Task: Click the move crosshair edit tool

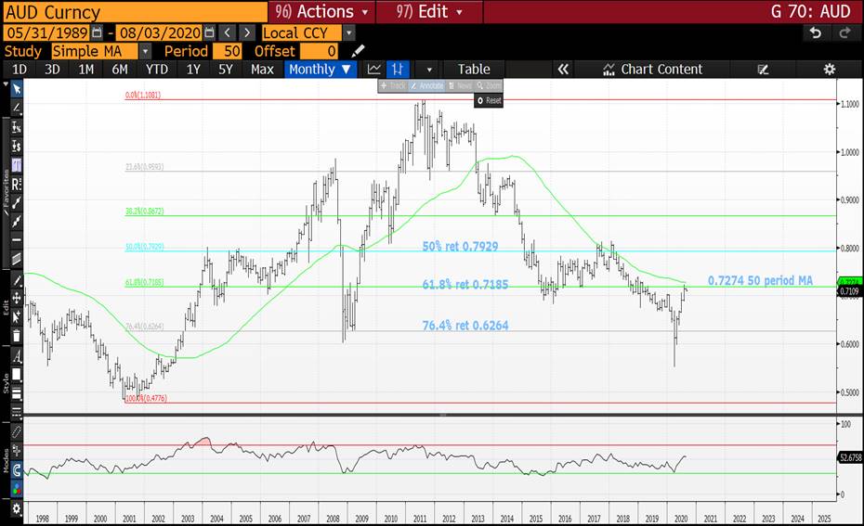Action: [x=16, y=299]
